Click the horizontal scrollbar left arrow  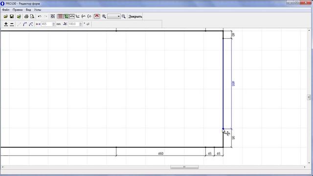(2, 167)
